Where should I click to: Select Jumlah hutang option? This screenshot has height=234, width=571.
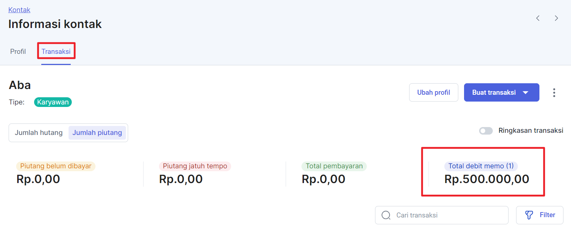coord(39,133)
